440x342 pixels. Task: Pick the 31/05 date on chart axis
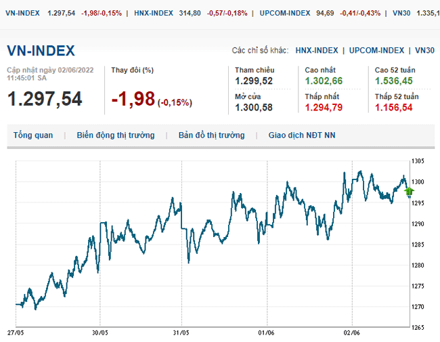coord(183,333)
